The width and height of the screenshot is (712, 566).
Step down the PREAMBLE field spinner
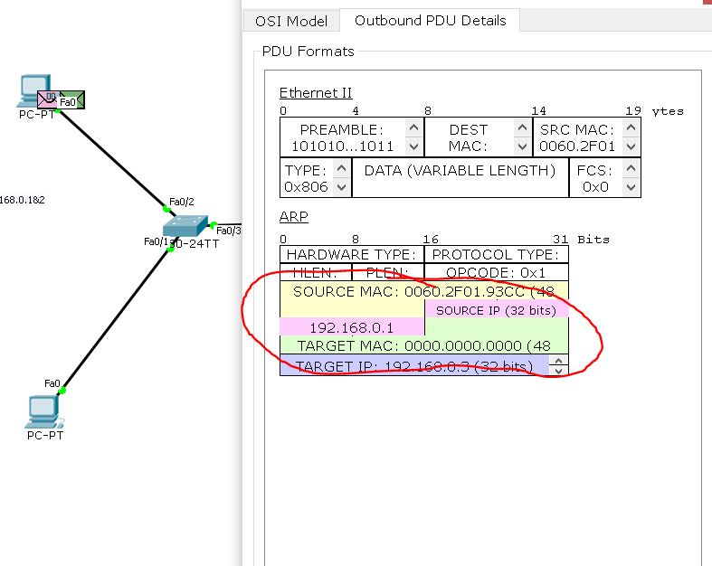point(413,146)
